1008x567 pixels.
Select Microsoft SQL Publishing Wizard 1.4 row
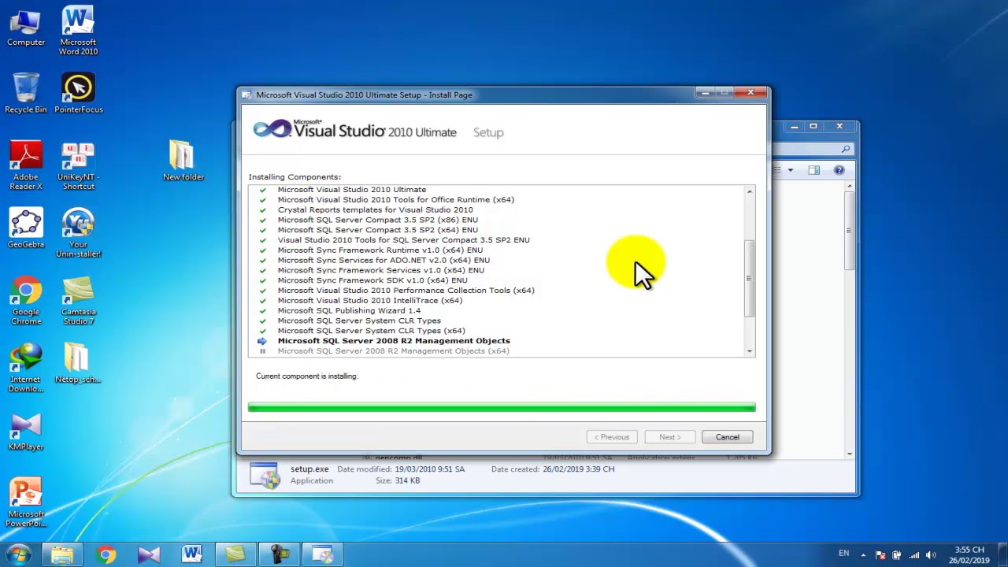tap(349, 310)
